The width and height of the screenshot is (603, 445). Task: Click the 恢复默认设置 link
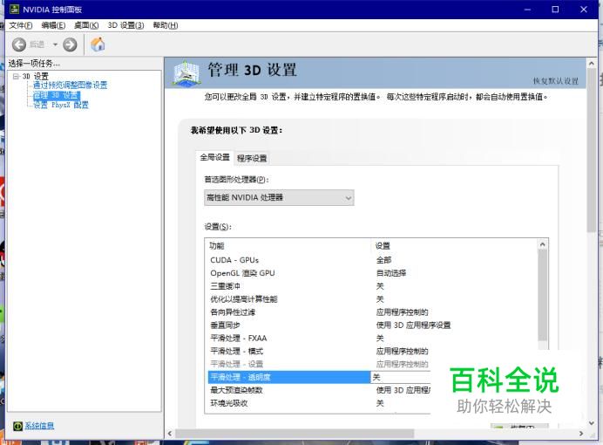click(555, 81)
